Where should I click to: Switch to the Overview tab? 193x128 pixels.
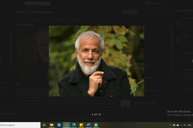(22, 20)
